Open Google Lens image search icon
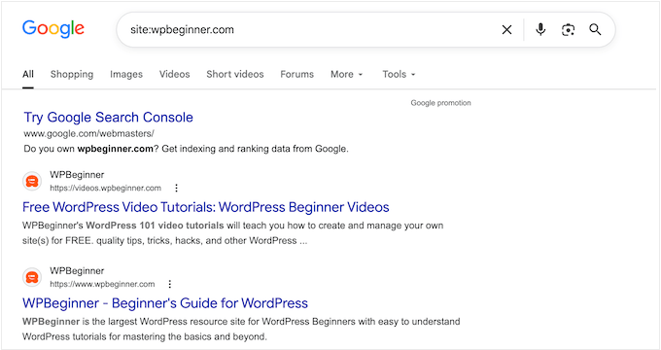The height and width of the screenshot is (350, 661). [568, 29]
